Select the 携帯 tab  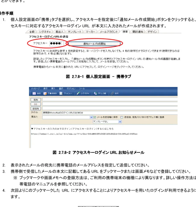(125, 32)
